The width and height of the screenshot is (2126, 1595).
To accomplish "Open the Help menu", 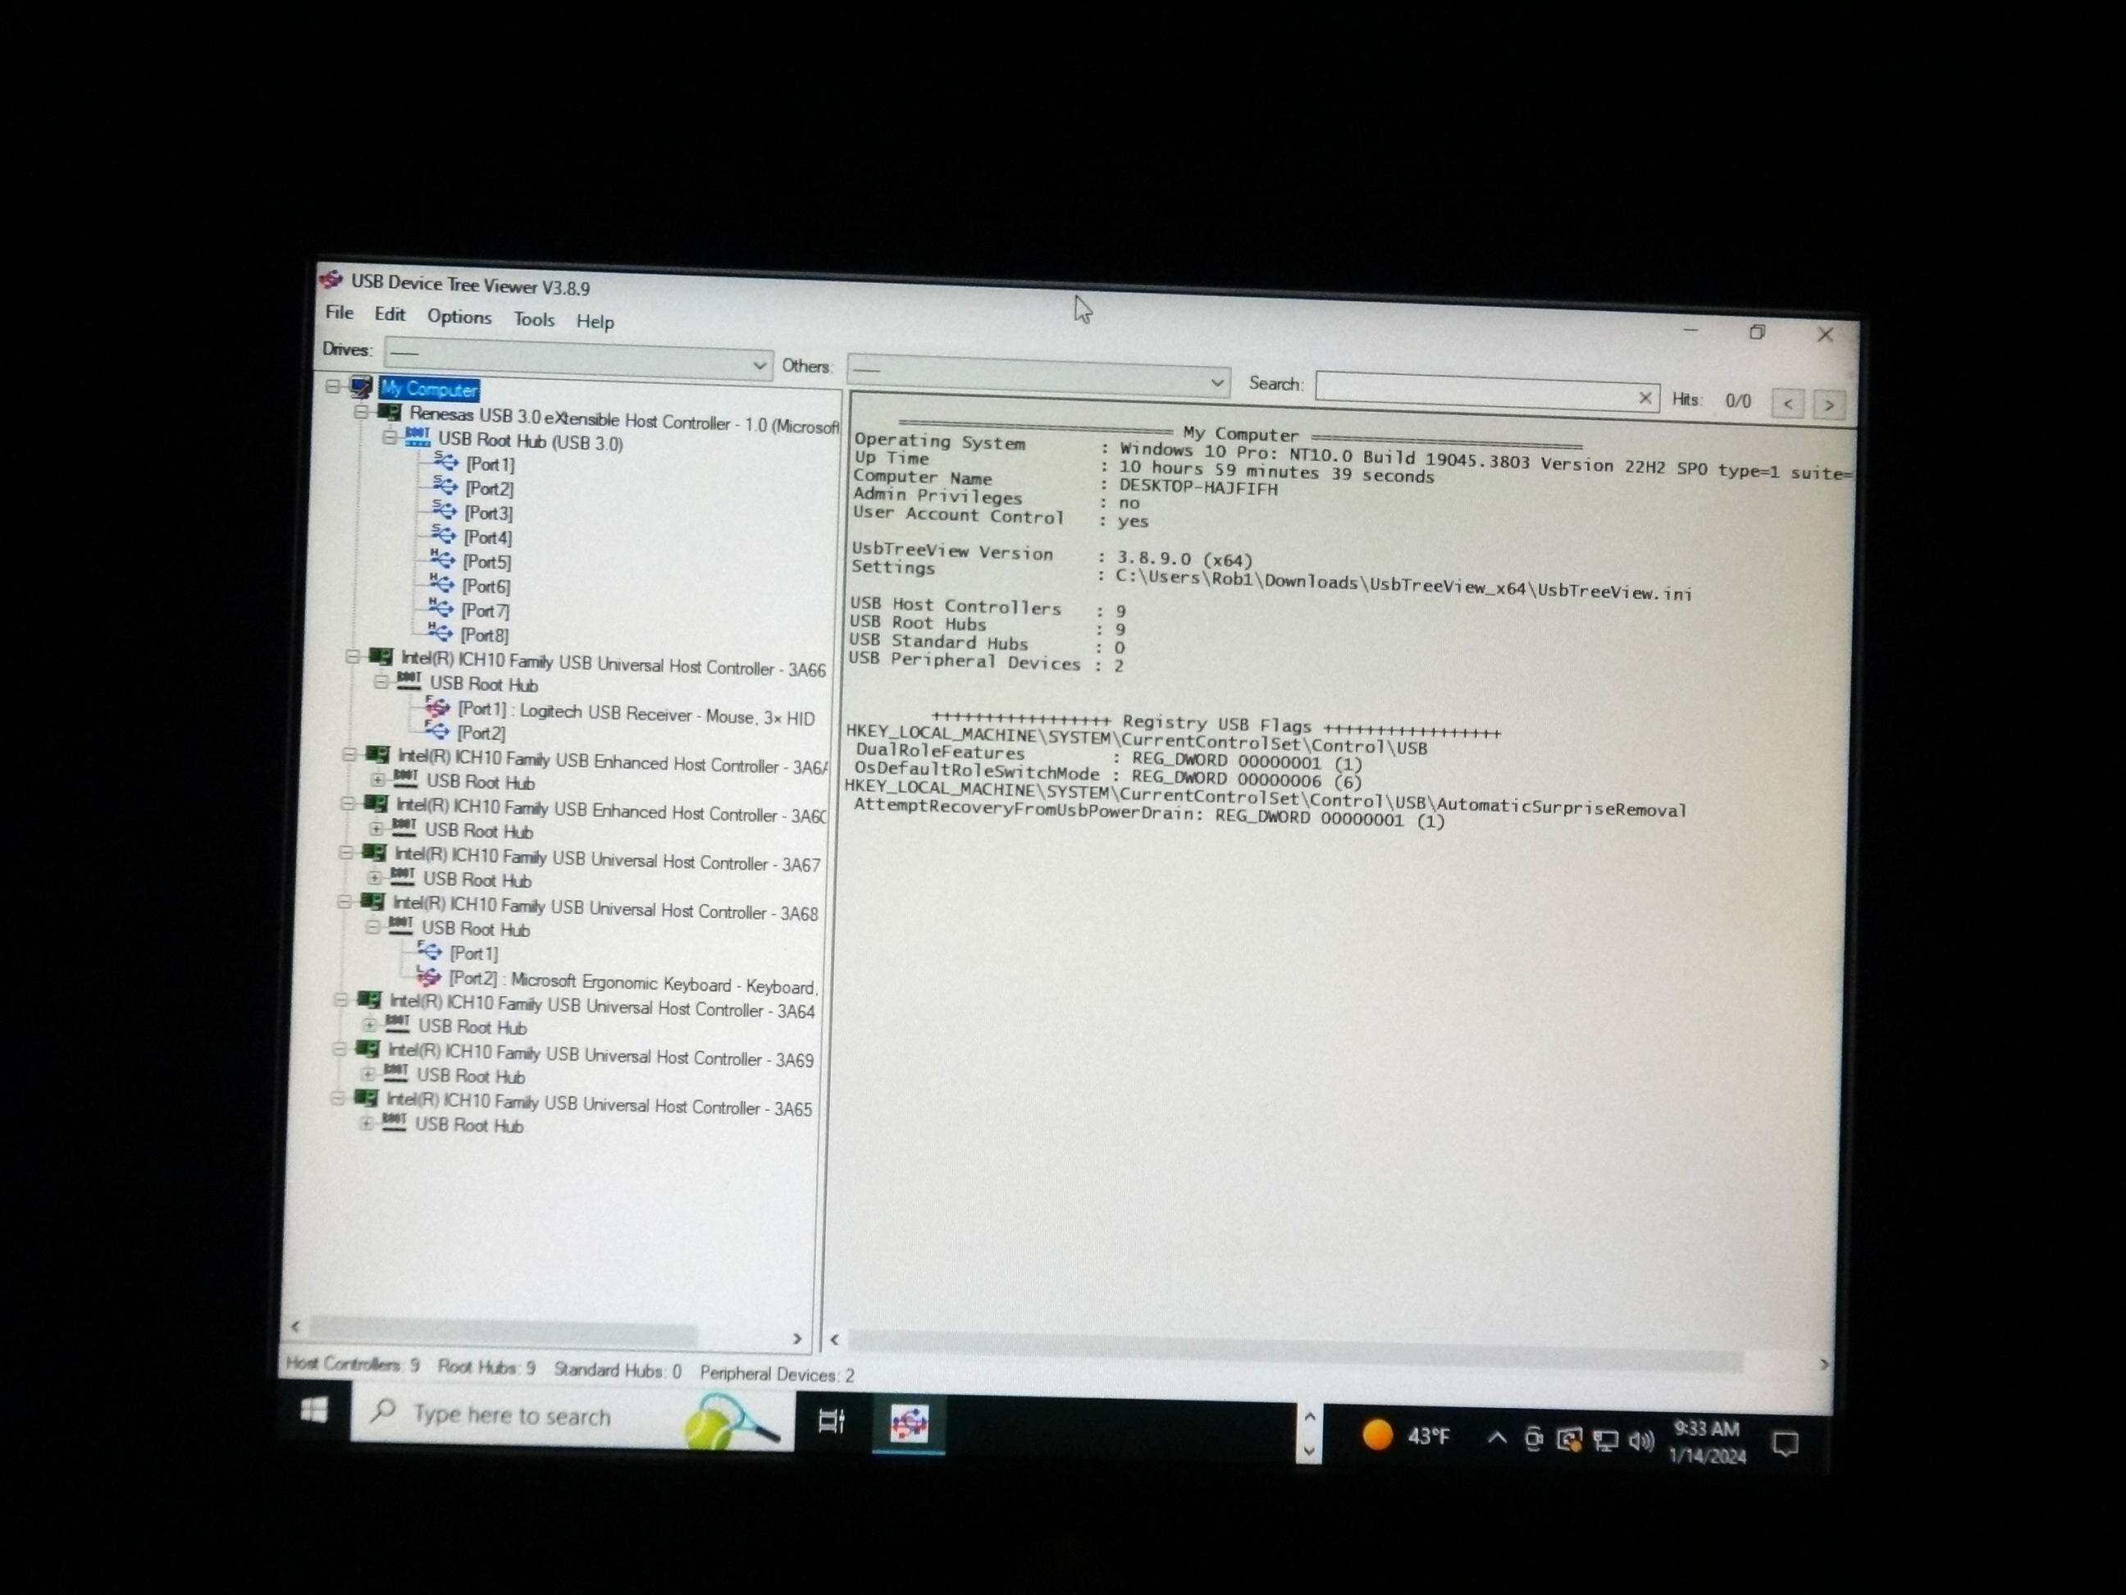I will (x=595, y=321).
